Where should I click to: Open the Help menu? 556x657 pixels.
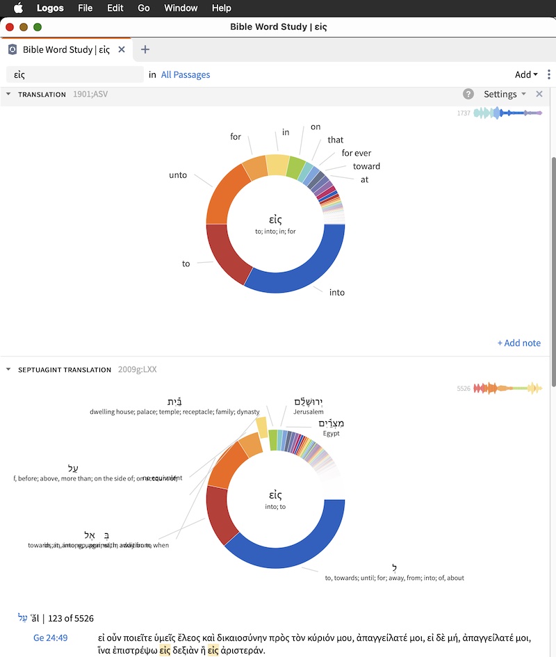[221, 8]
